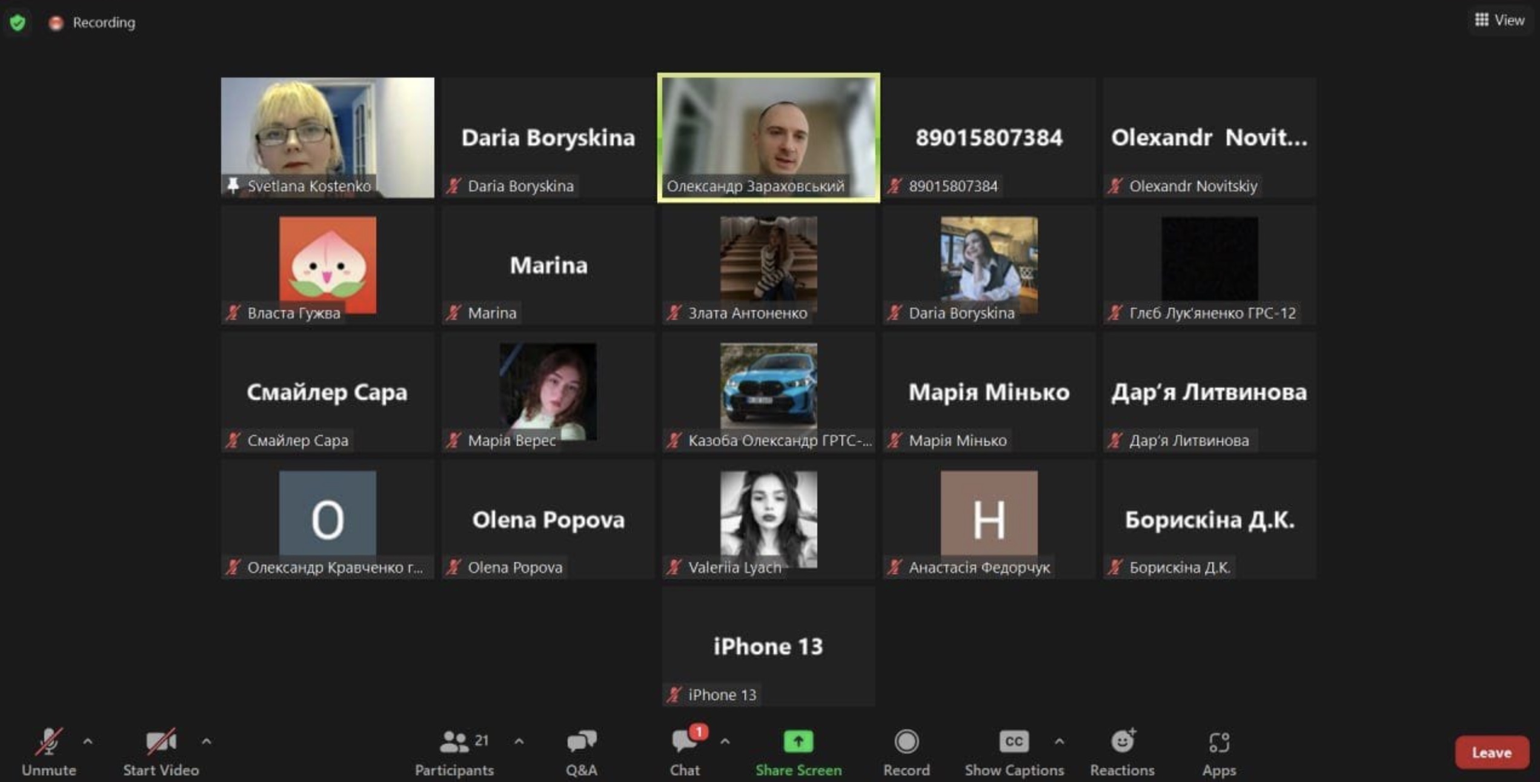Viewport: 1540px width, 782px height.
Task: Expand chat options arrow beside Chat
Action: (x=725, y=741)
